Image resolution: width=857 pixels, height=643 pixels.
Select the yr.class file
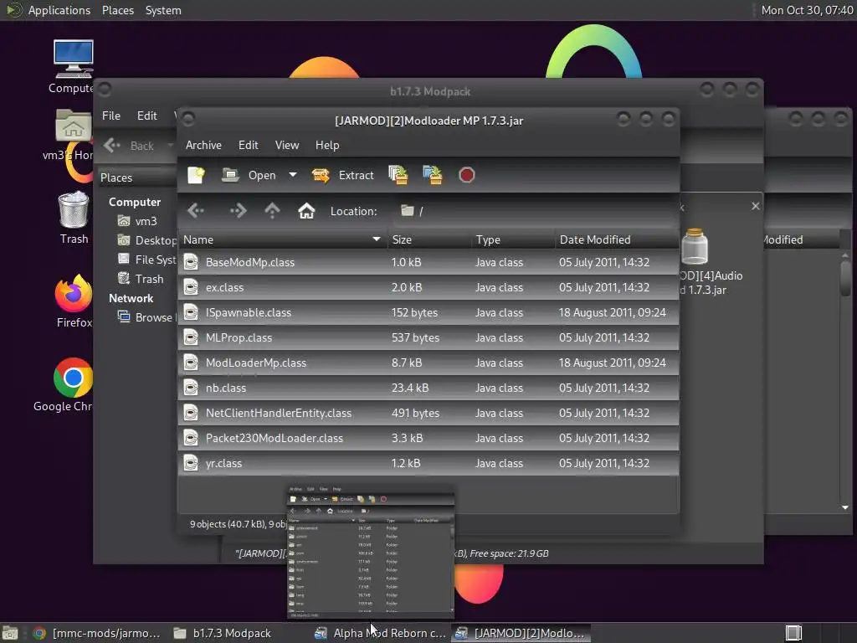coord(428,463)
